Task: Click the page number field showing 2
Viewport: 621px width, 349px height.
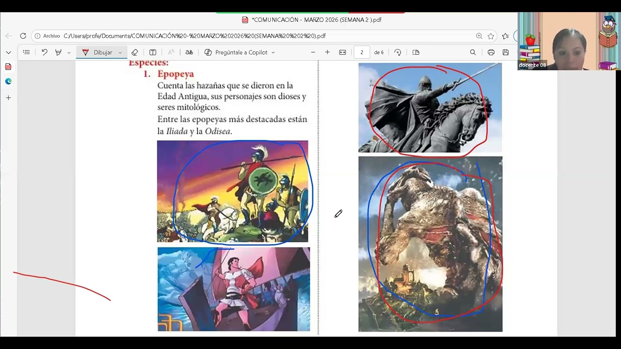Action: click(362, 52)
